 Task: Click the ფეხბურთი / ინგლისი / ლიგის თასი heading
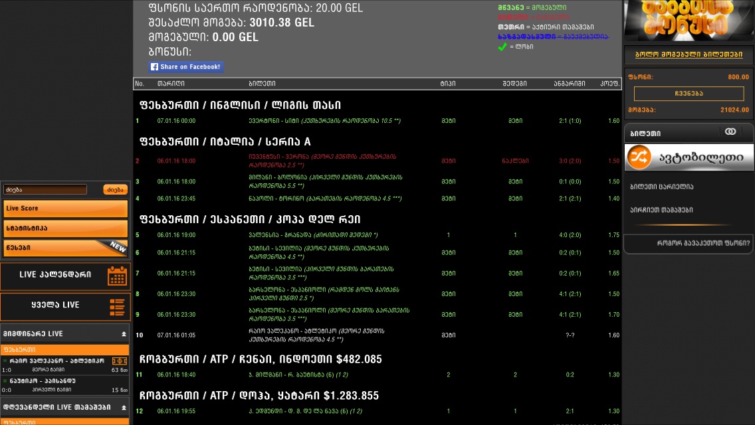click(x=241, y=105)
